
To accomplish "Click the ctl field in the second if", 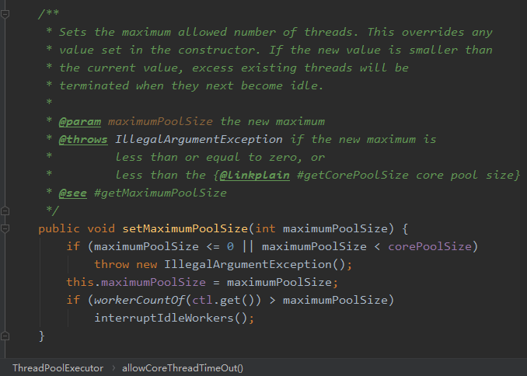I will (202, 300).
